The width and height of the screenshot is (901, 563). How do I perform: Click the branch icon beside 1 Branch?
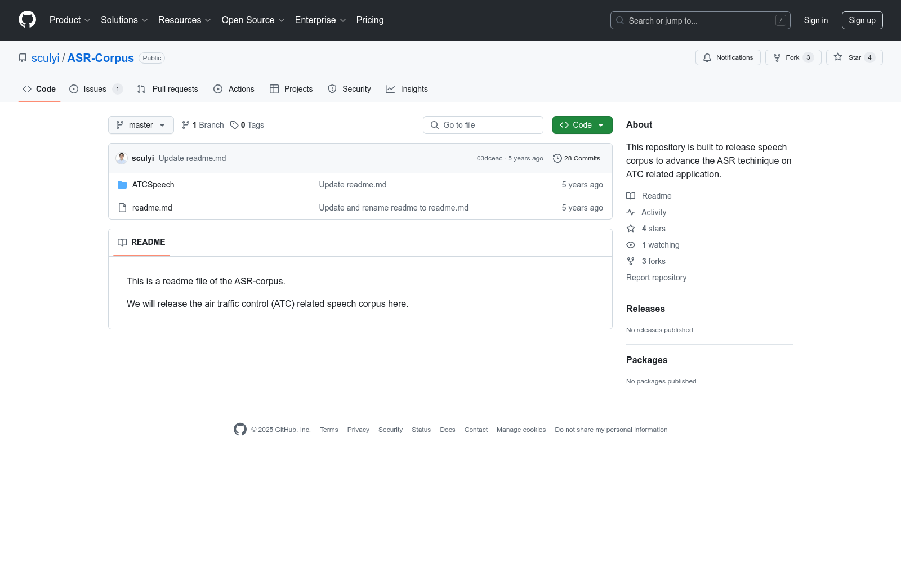(186, 125)
